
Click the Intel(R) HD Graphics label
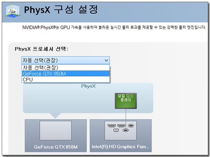[x=121, y=147]
